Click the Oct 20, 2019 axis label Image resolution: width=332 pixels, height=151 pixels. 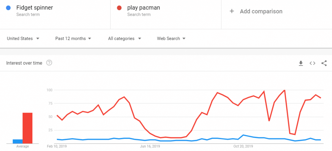[x=243, y=146]
